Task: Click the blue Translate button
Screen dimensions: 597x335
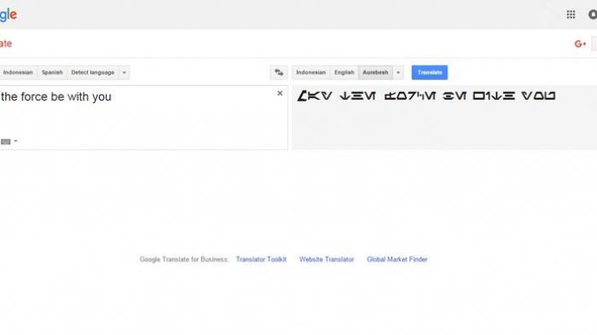Action: pyautogui.click(x=430, y=72)
